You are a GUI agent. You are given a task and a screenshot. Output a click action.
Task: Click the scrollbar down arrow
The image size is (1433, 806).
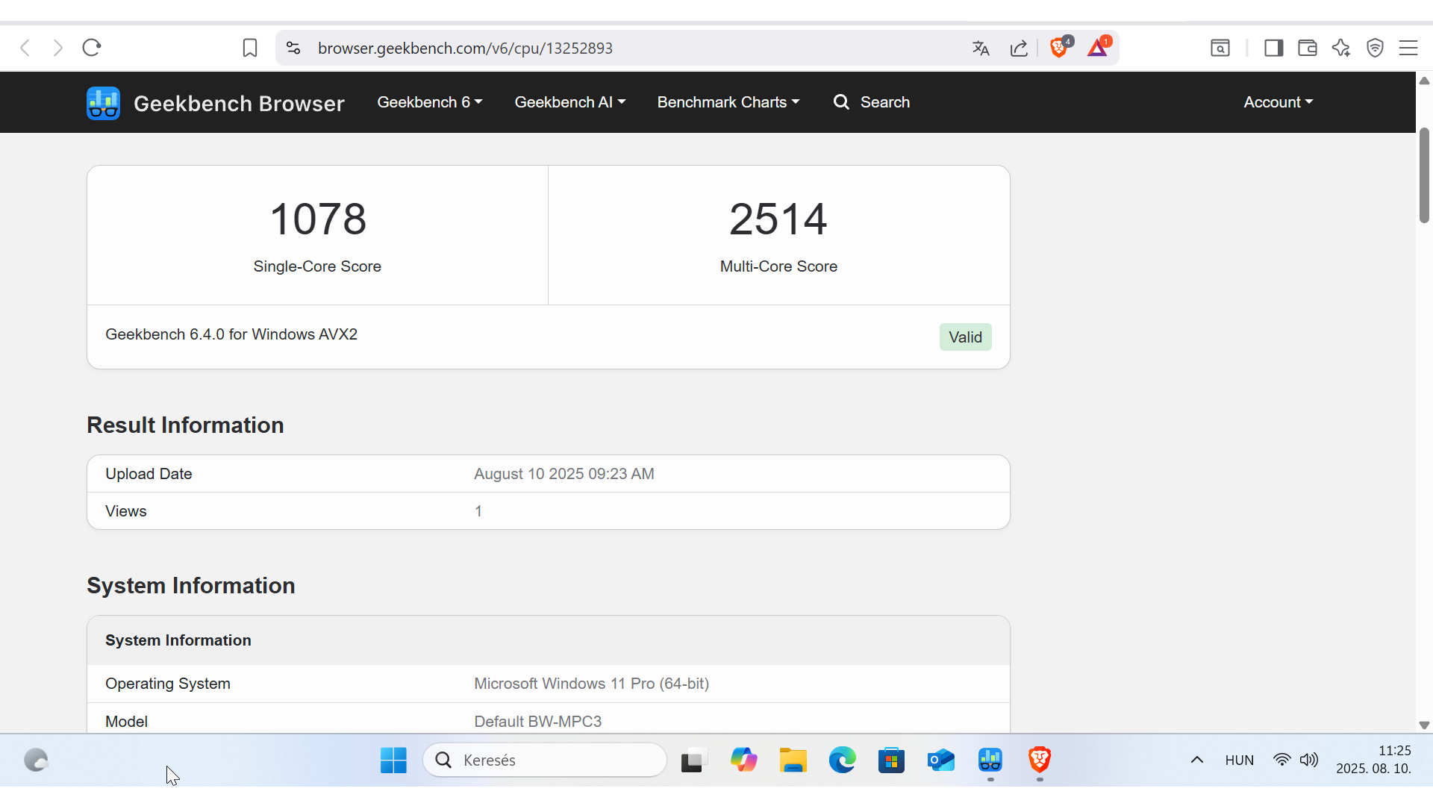click(x=1424, y=725)
